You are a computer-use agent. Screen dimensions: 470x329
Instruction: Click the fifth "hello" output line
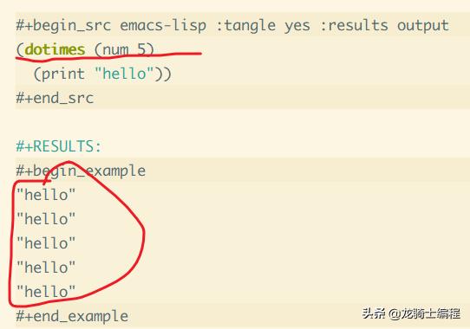click(46, 292)
